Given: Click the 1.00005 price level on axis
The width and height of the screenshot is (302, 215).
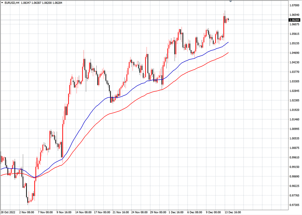Looking at the screenshot, I should point(294,148).
